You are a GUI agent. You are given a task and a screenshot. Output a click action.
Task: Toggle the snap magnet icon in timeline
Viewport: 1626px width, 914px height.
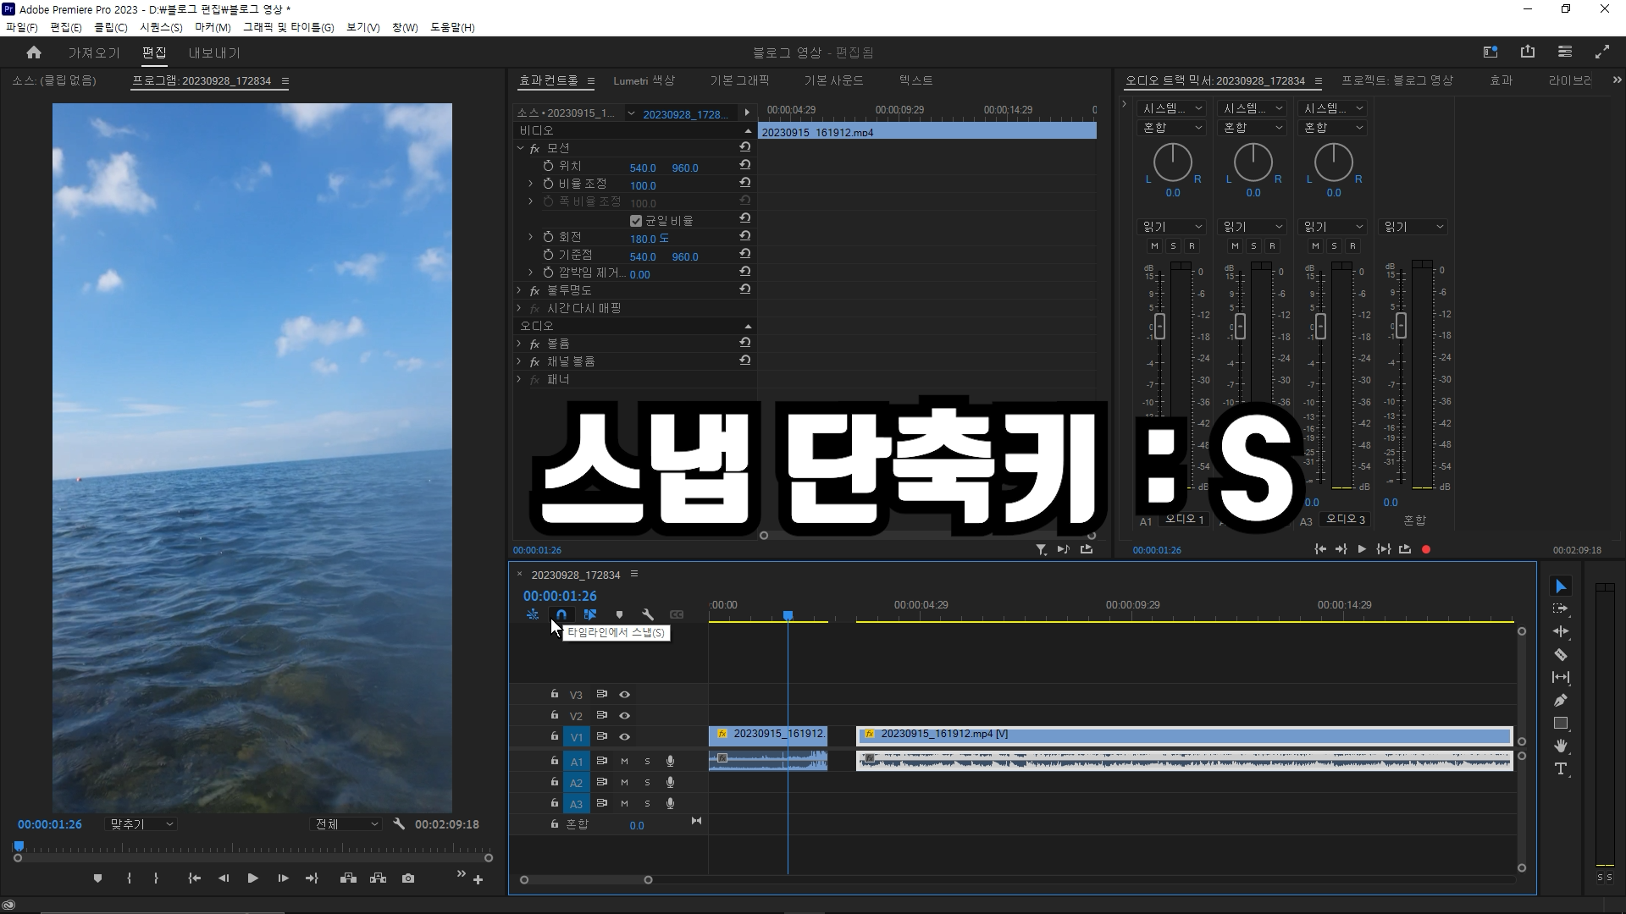coord(561,614)
